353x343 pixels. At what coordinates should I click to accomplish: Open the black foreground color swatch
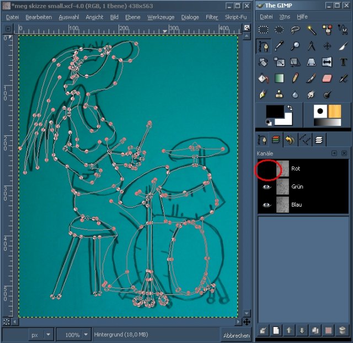pyautogui.click(x=275, y=112)
